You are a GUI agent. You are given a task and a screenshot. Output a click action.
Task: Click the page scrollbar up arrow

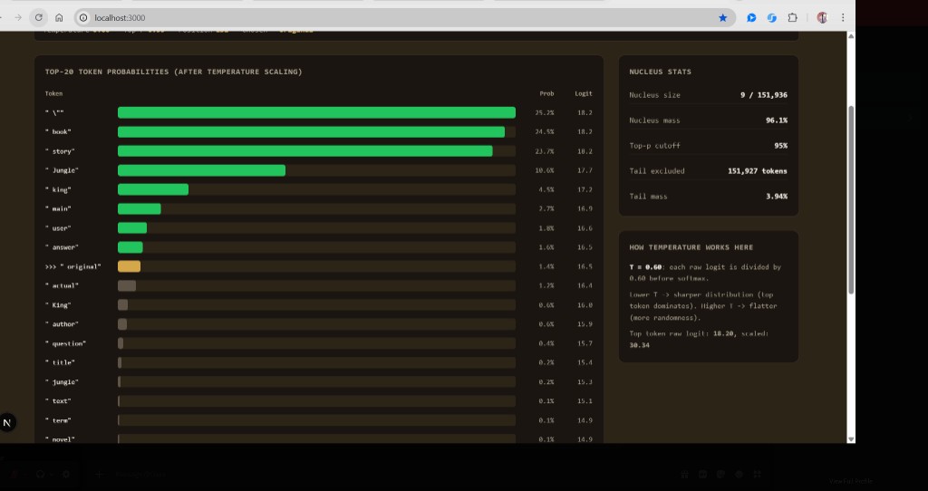click(851, 36)
